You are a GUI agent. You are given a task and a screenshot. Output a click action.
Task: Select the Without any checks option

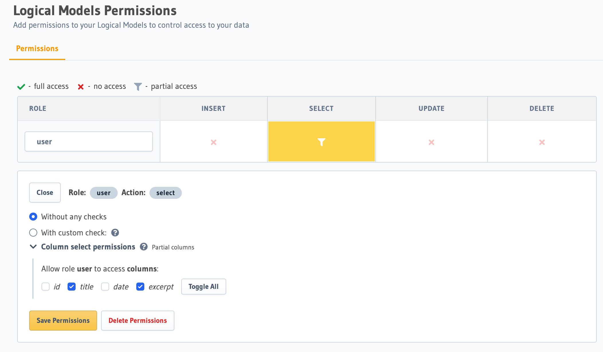(x=33, y=217)
